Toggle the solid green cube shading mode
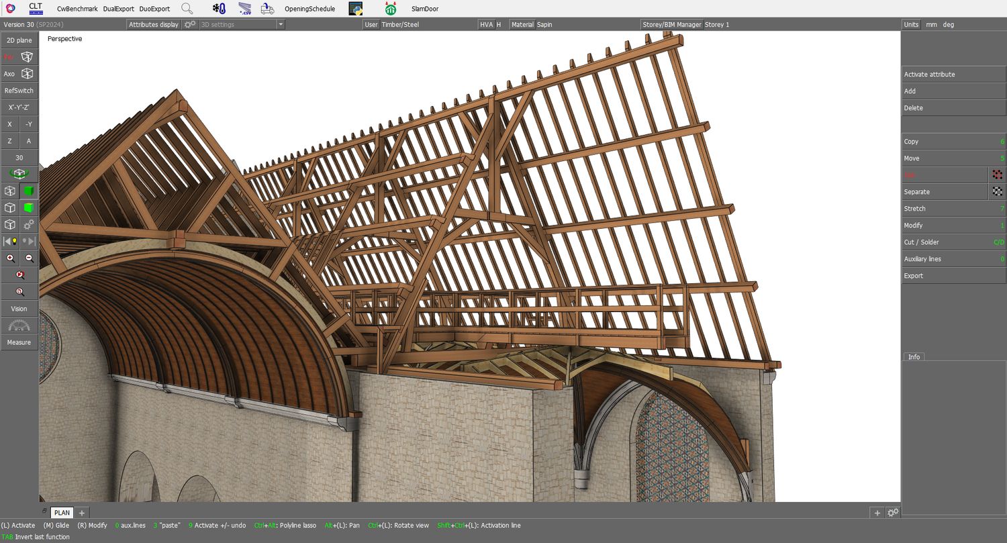This screenshot has width=1007, height=543. 29,191
